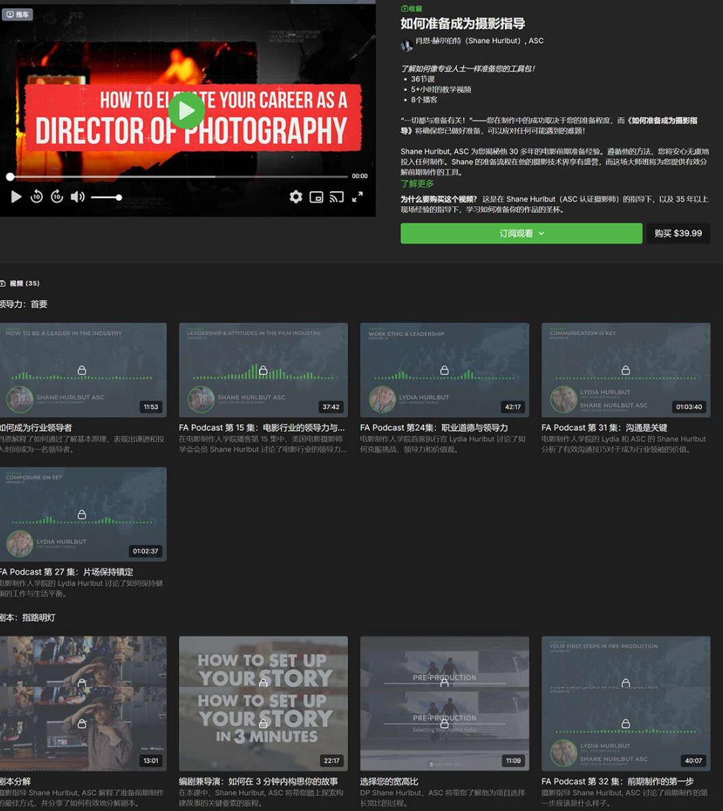The image size is (723, 811).
Task: Click lock icon on Leadership & Attitudes card
Action: 263,371
